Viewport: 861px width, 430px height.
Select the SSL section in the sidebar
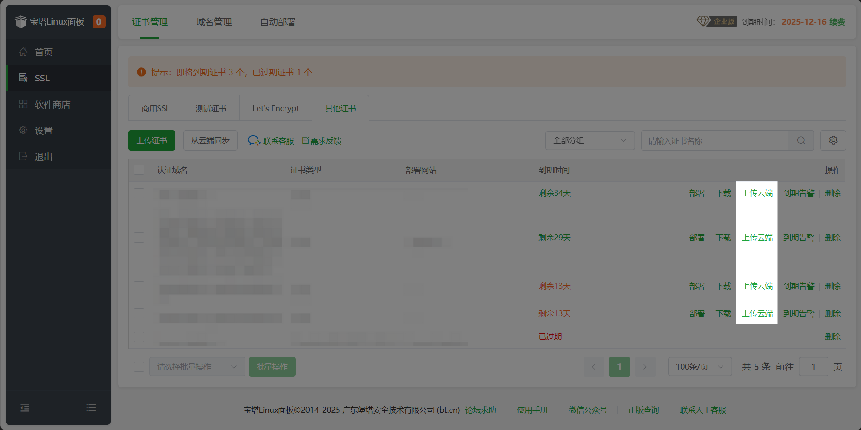click(42, 78)
